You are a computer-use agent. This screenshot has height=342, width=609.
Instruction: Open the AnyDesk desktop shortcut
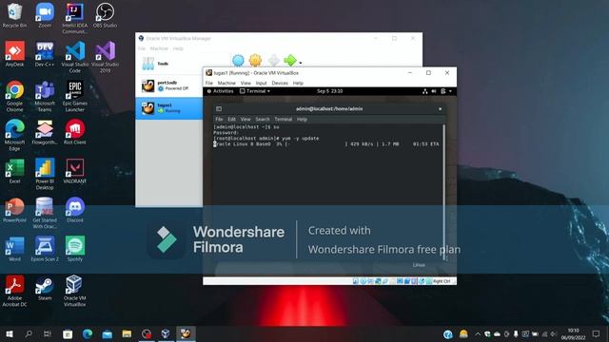click(x=14, y=54)
